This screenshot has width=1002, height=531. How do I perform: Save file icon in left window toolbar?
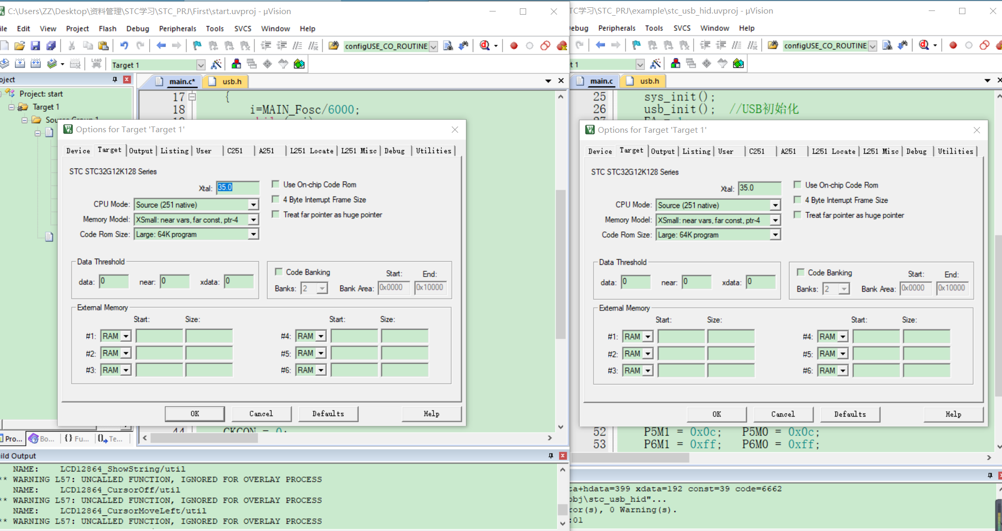pos(35,46)
